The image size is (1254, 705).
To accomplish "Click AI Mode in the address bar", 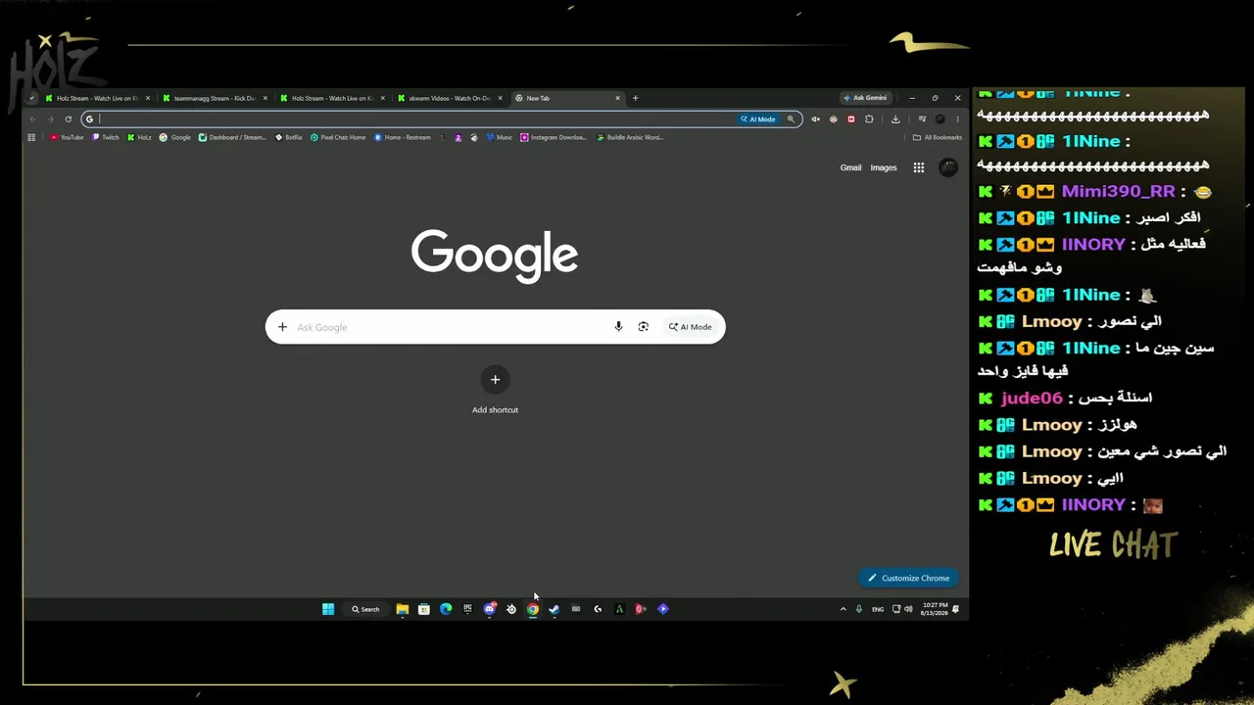I will click(x=758, y=119).
